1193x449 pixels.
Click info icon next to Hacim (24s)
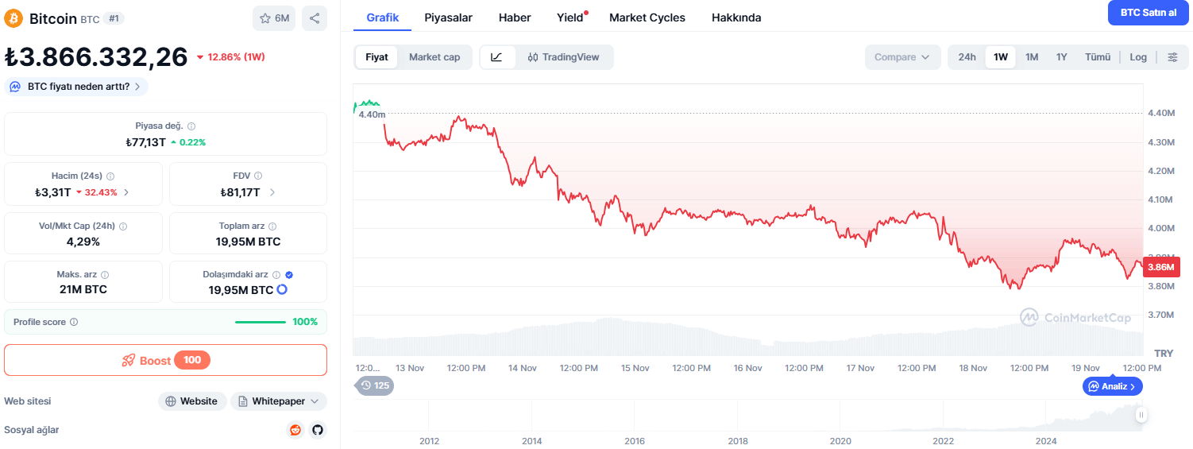[x=110, y=176]
